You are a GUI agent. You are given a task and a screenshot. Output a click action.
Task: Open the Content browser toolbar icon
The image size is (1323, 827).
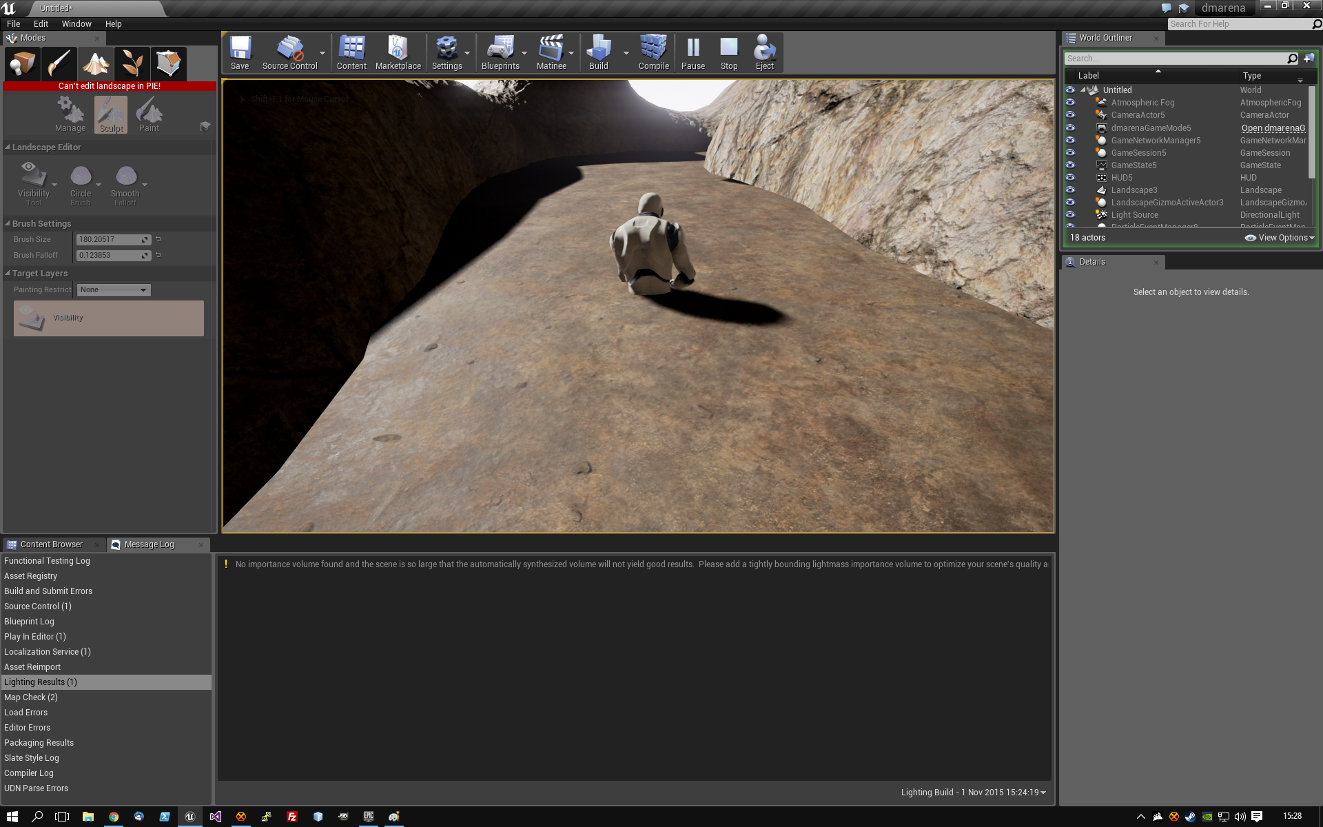click(x=351, y=52)
